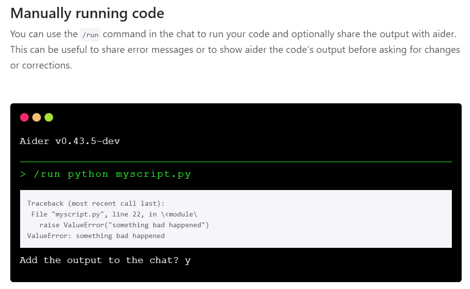
Task: Select the inline /run code snippet
Action: [x=90, y=35]
